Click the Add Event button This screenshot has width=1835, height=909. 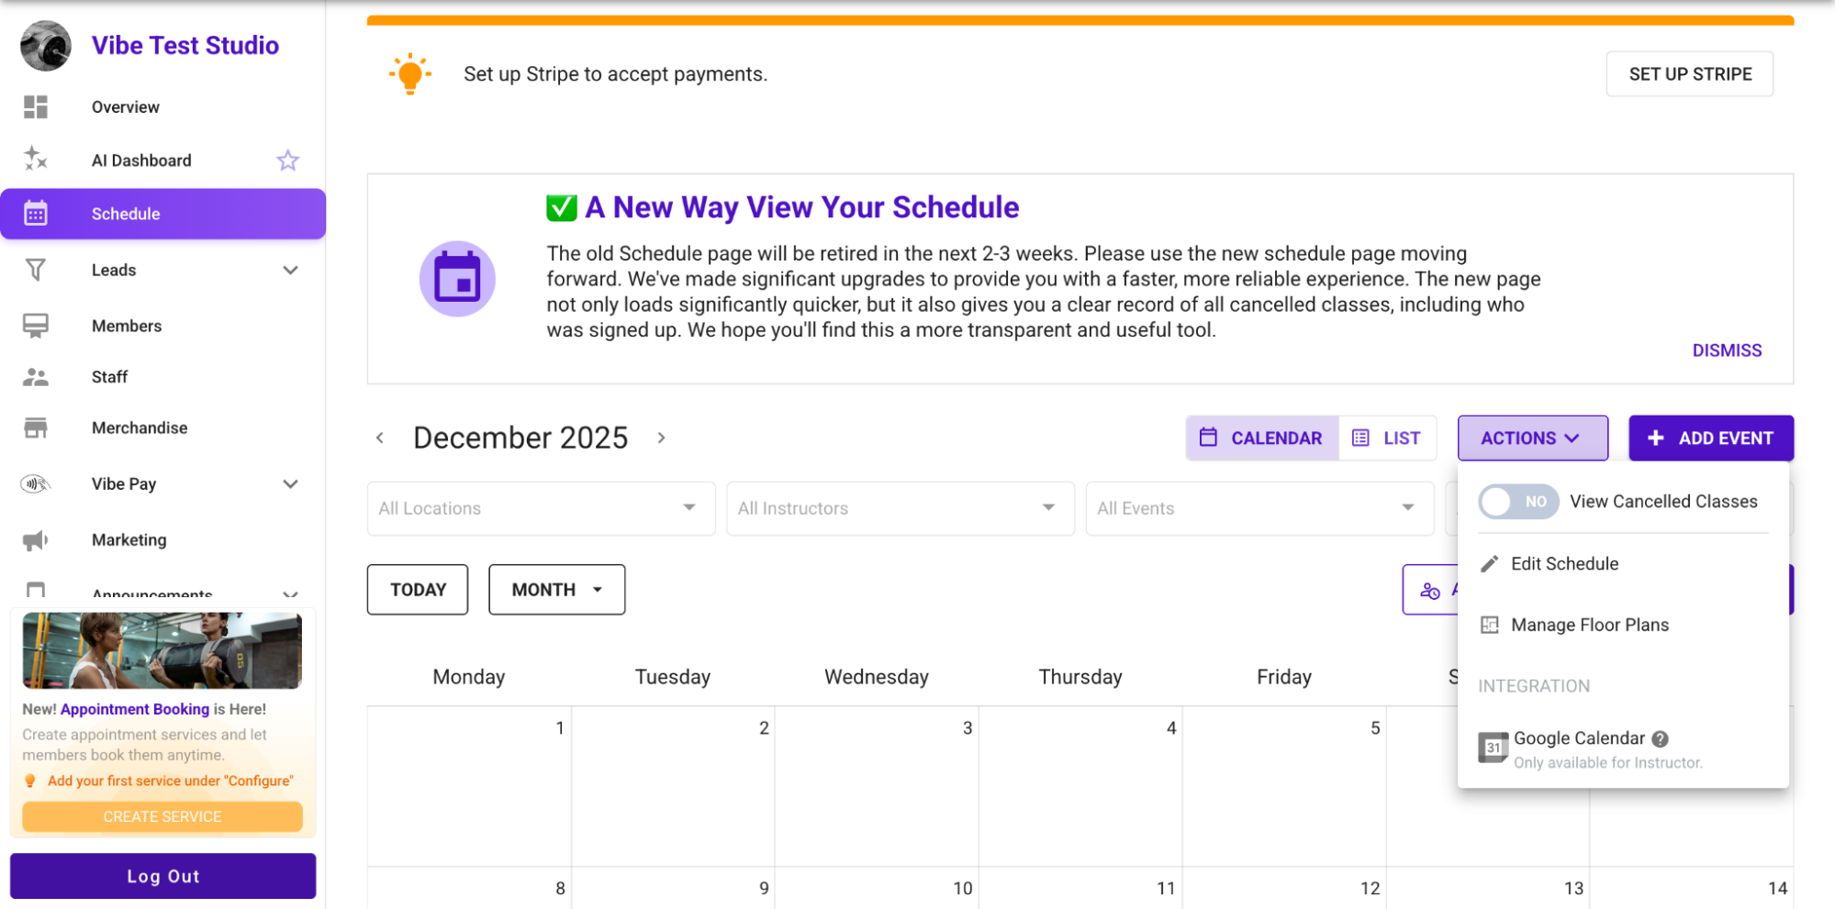point(1710,438)
